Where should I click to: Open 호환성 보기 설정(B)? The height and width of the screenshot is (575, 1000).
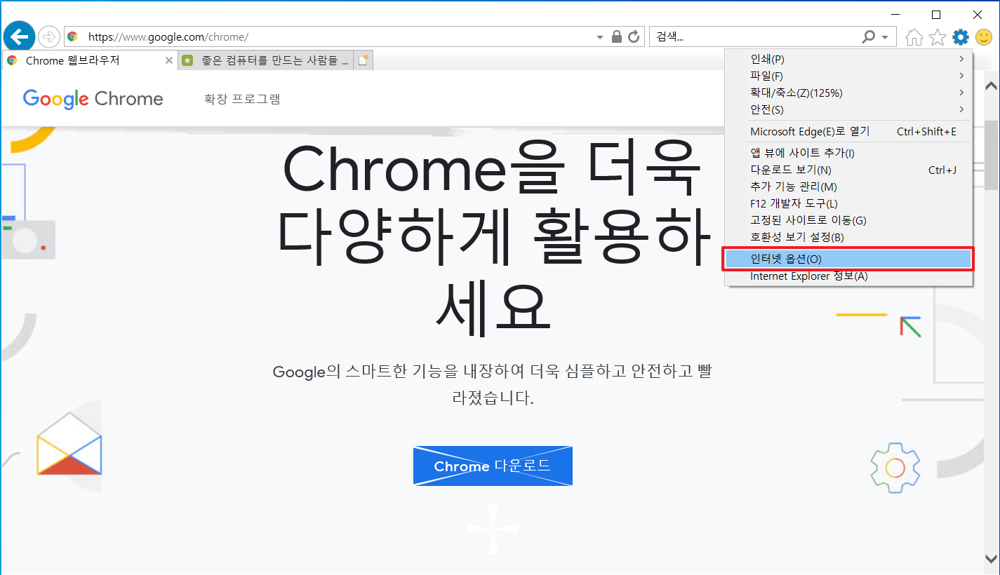point(848,237)
